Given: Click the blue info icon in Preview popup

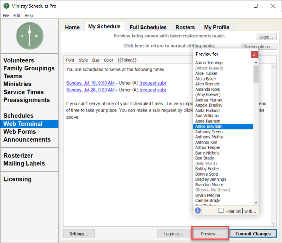Looking at the screenshot, I should point(198,210).
